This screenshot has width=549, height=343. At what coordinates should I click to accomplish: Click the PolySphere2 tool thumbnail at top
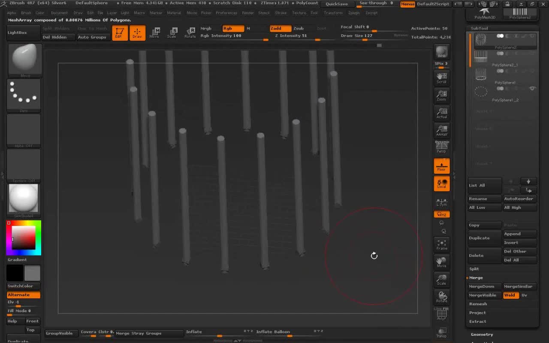[520, 13]
